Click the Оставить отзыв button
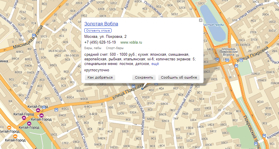 (98, 31)
